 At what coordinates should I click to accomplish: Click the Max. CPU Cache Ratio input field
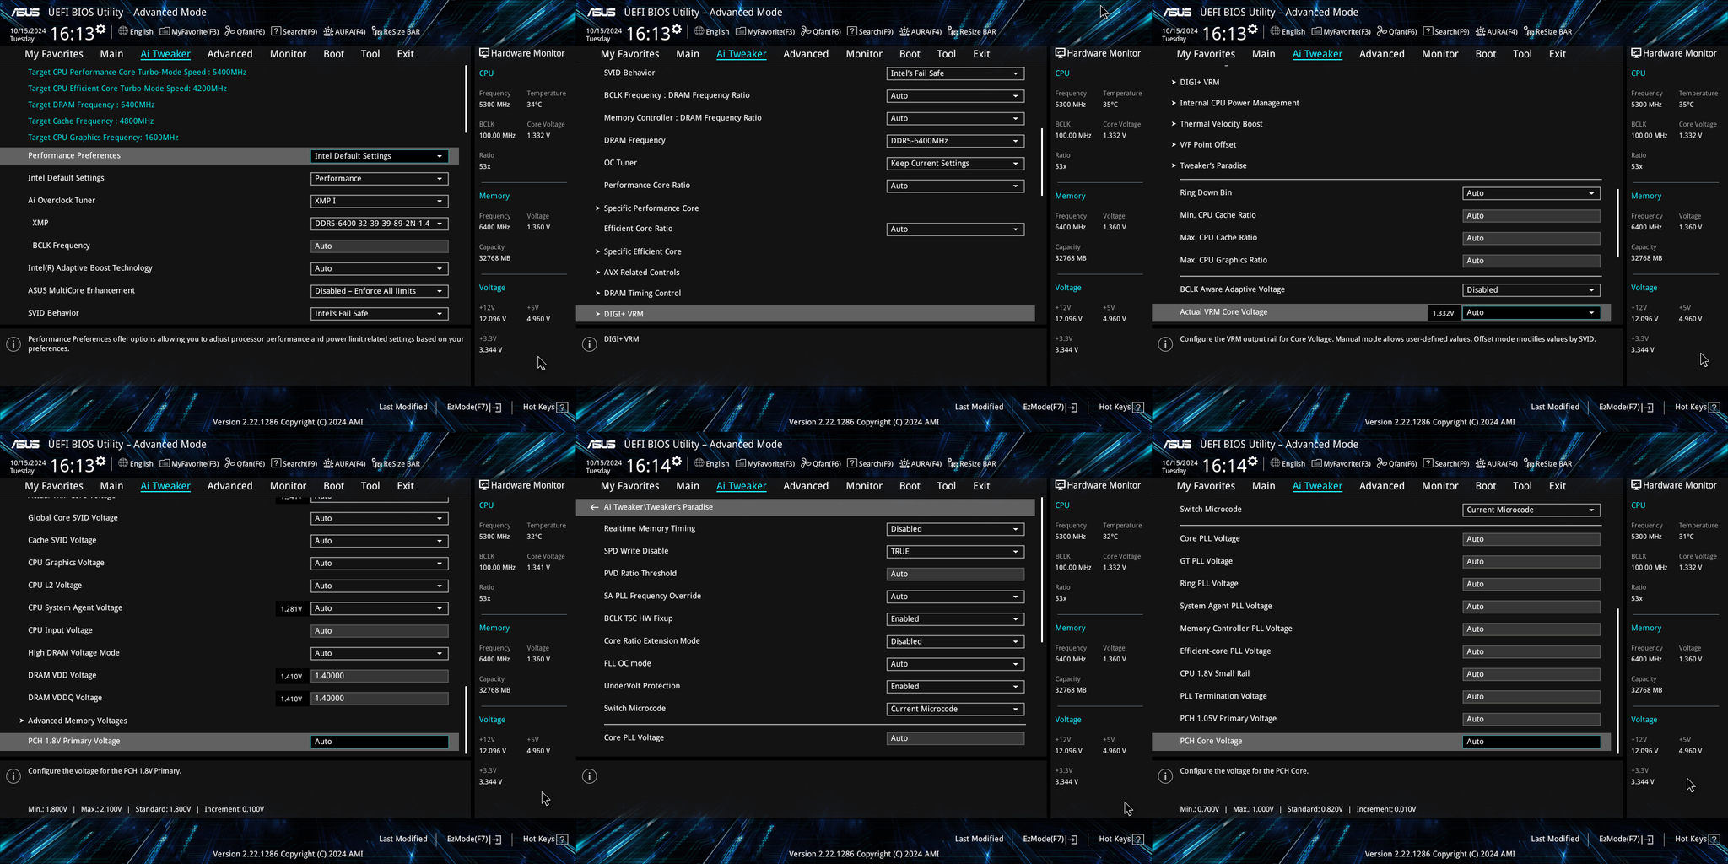point(1531,238)
